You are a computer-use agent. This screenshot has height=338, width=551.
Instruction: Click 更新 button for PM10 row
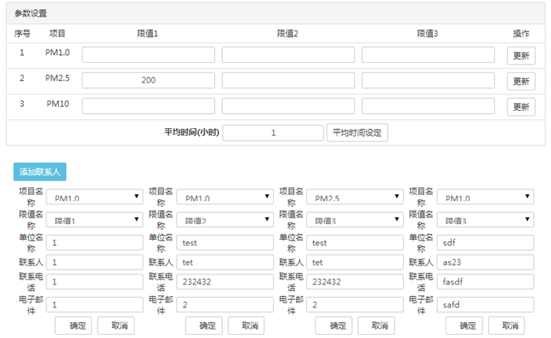pos(520,107)
